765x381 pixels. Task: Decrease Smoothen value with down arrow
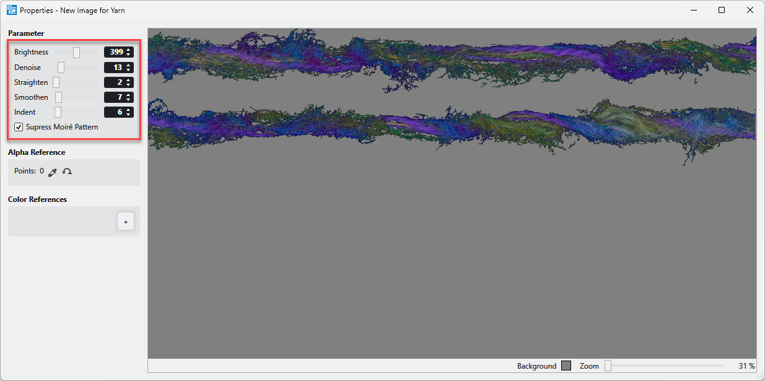[128, 100]
